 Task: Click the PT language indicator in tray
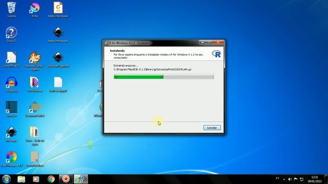[277, 178]
